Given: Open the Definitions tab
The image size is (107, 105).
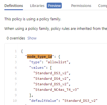Looking at the screenshot, I should [x=14, y=6].
